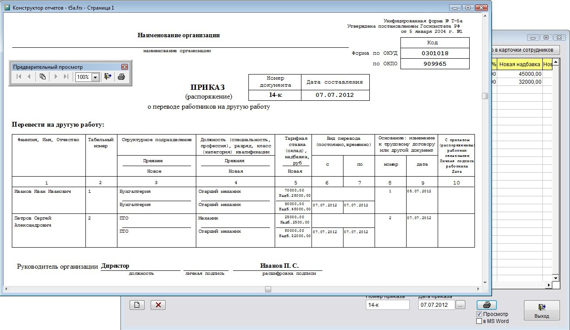Click the Конструктор отчетов window icon
Image resolution: width=570 pixels, height=330 pixels.
click(7, 8)
